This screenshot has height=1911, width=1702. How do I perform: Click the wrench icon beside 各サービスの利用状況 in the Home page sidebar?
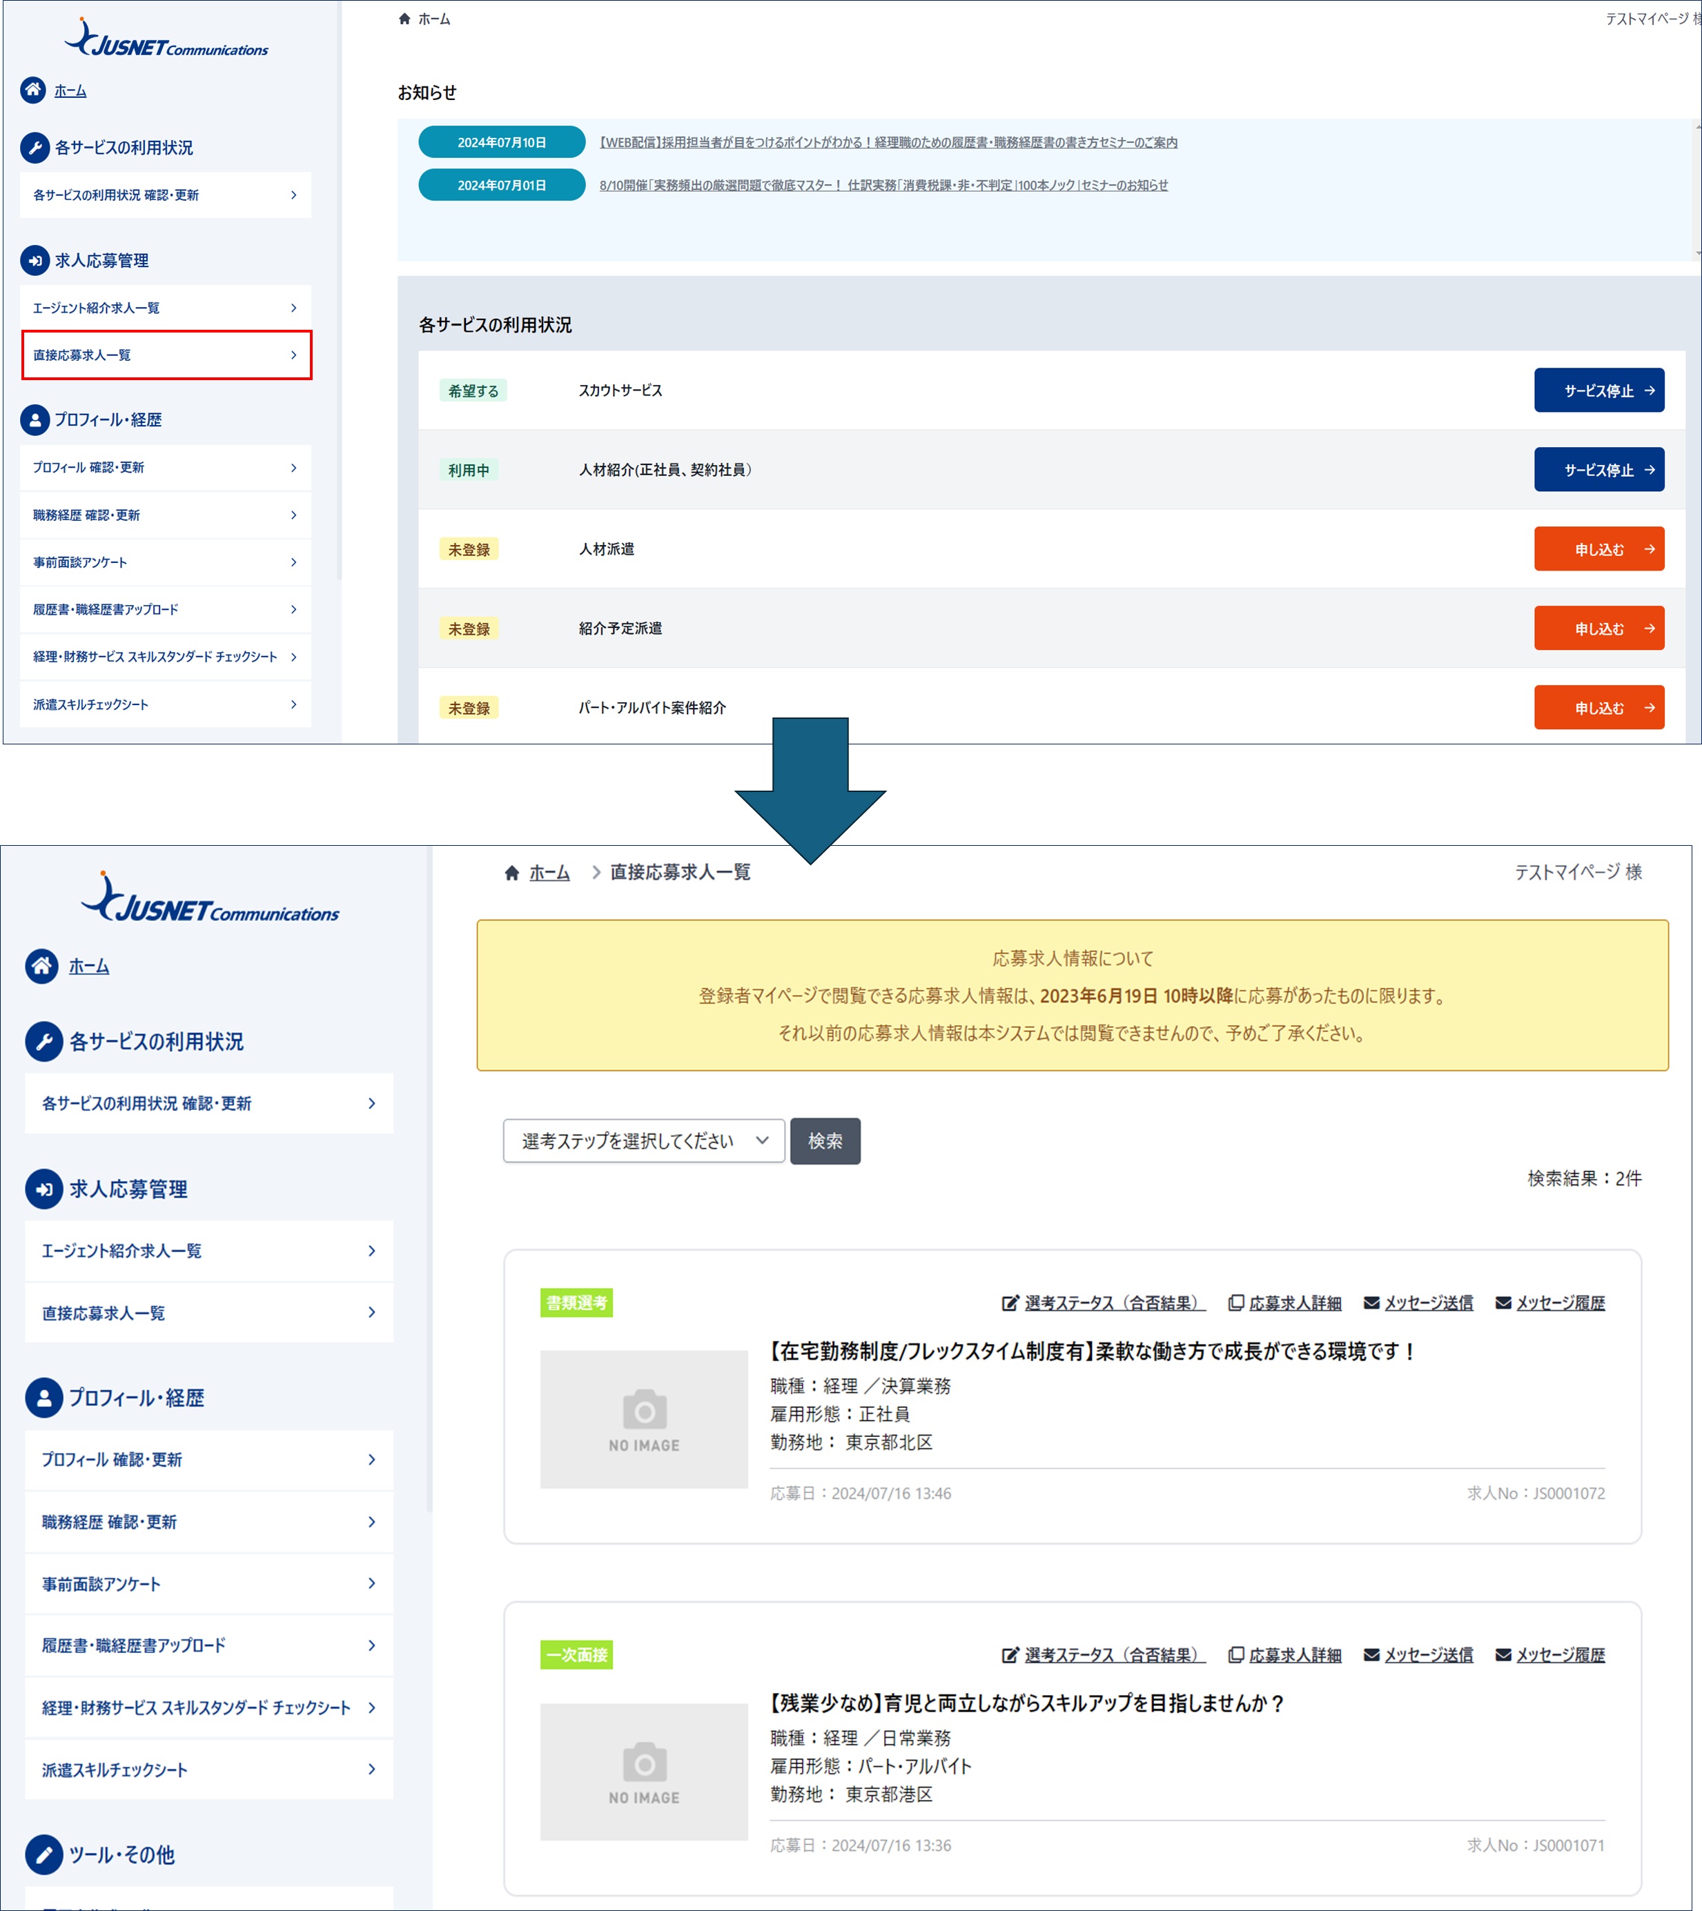(x=35, y=147)
